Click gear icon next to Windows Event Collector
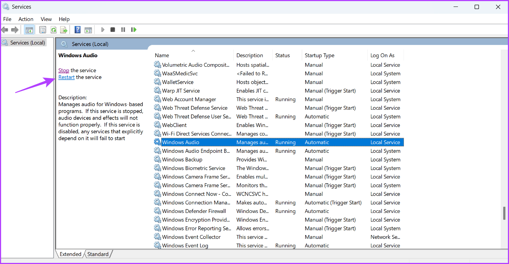The image size is (509, 264). tap(158, 237)
